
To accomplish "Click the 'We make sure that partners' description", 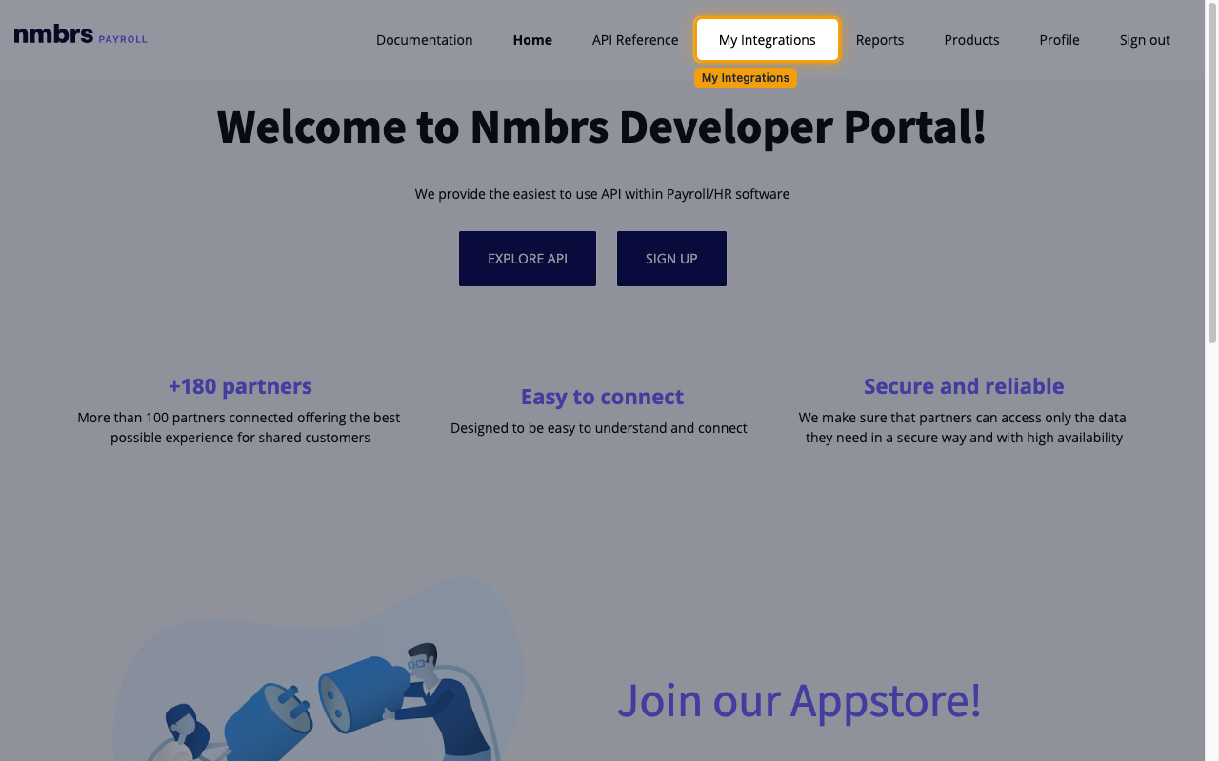I will click(963, 427).
